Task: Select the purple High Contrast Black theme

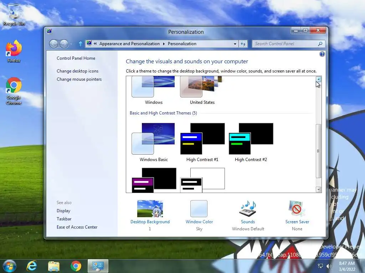Action: pos(154,180)
